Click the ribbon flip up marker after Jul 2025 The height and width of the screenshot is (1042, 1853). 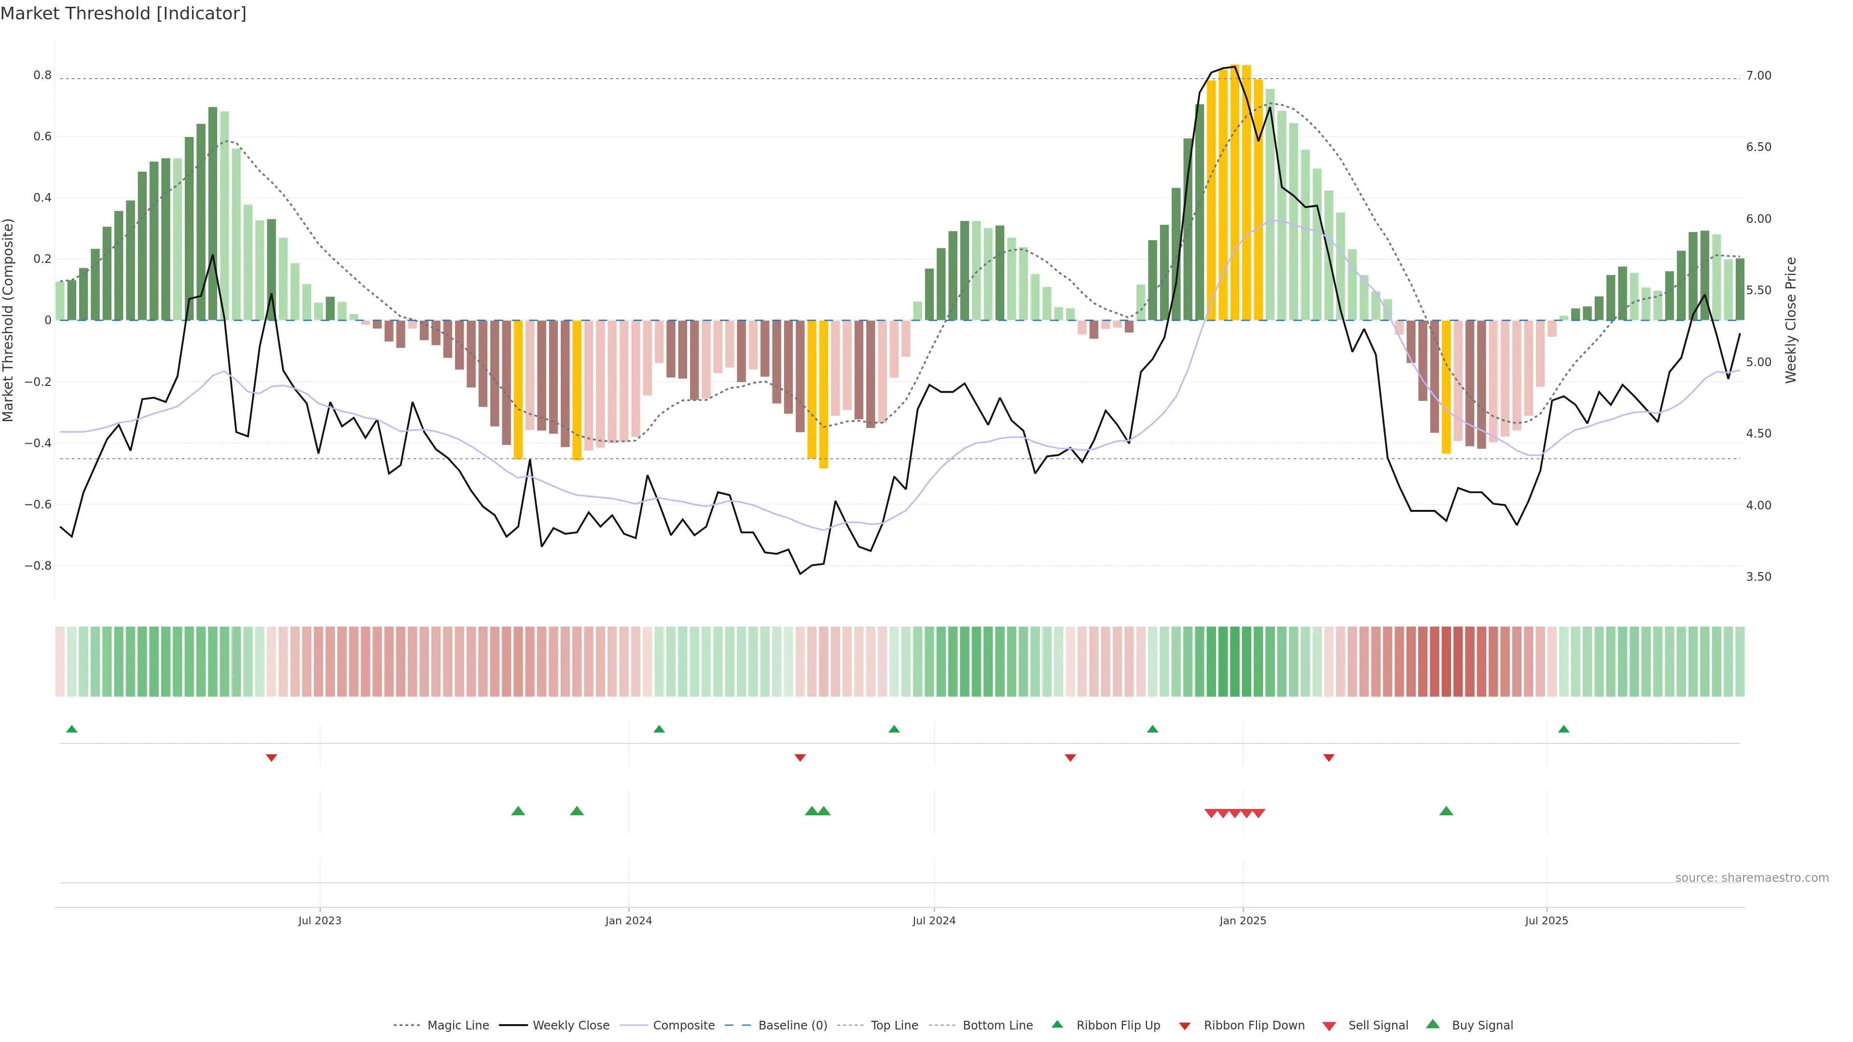[1563, 729]
